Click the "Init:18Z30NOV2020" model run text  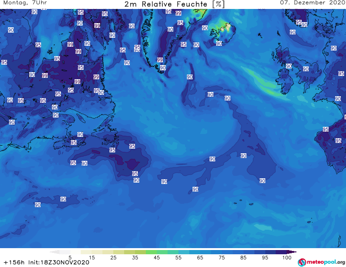[x=59, y=262]
